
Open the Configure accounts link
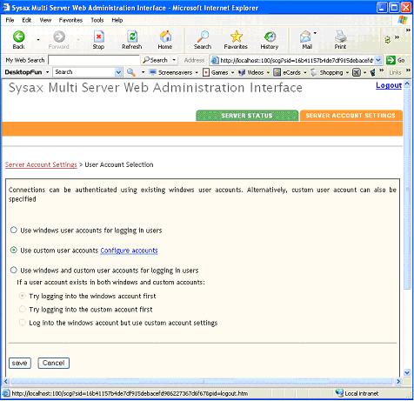coord(129,251)
